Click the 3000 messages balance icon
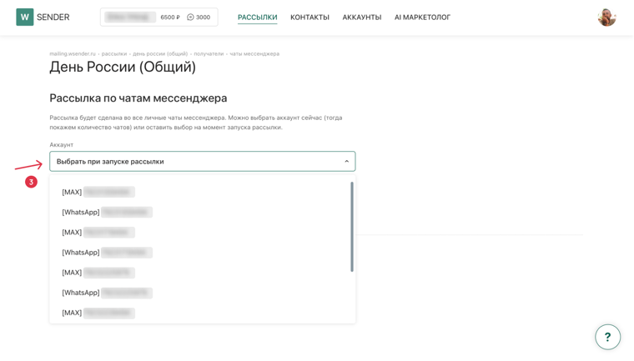 pyautogui.click(x=190, y=17)
